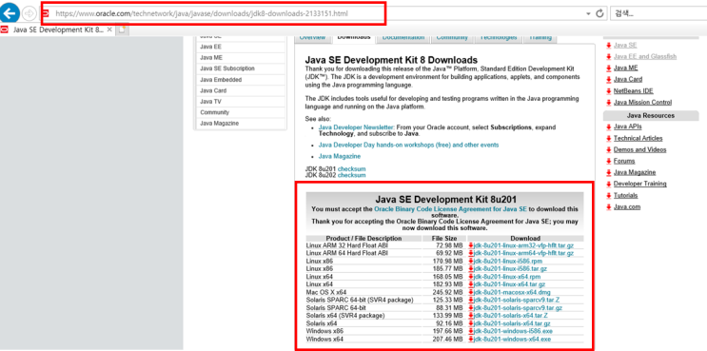Open the Java.com link

tap(627, 206)
